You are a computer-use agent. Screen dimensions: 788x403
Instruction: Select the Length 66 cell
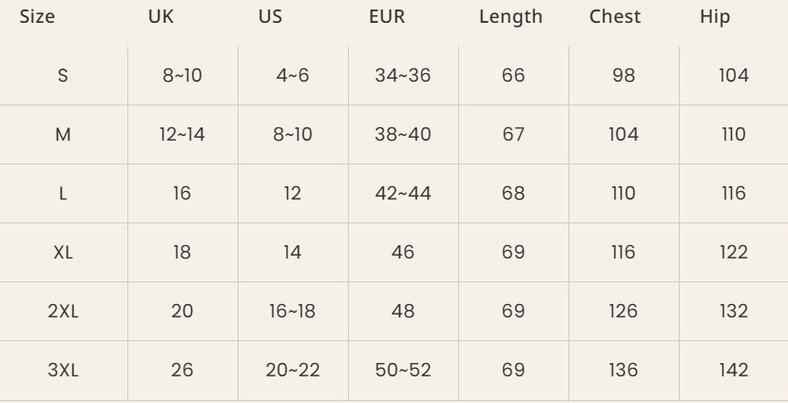coord(513,75)
